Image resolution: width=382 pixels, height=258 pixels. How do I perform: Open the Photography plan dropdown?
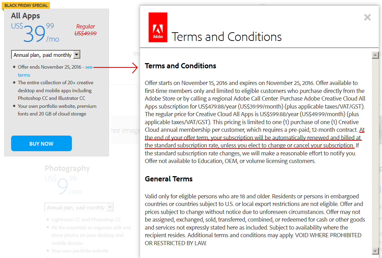pos(79,207)
